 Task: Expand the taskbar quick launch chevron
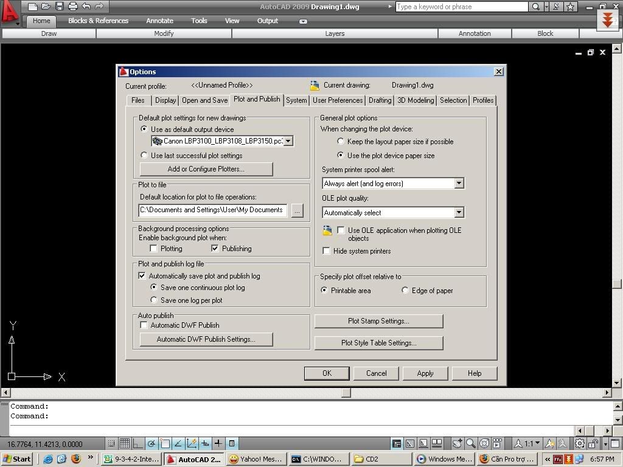tap(90, 457)
